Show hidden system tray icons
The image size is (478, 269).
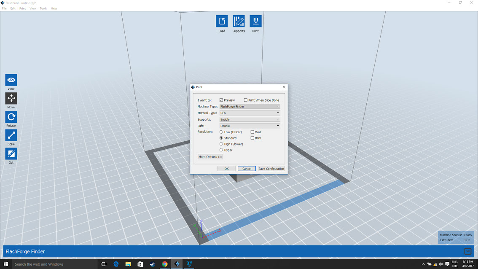point(423,264)
